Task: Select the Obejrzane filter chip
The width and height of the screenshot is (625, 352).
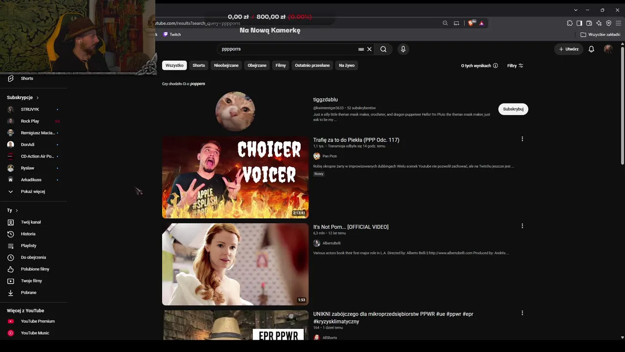Action: pos(257,66)
